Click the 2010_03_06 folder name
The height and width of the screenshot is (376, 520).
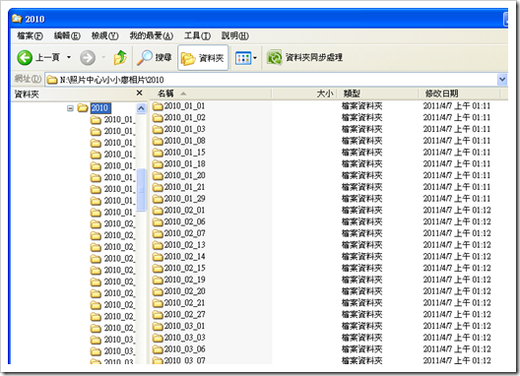click(x=185, y=349)
